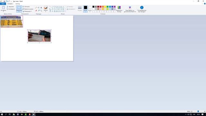
Task: Choose the Four-point star shape
Action: tap(52, 11)
